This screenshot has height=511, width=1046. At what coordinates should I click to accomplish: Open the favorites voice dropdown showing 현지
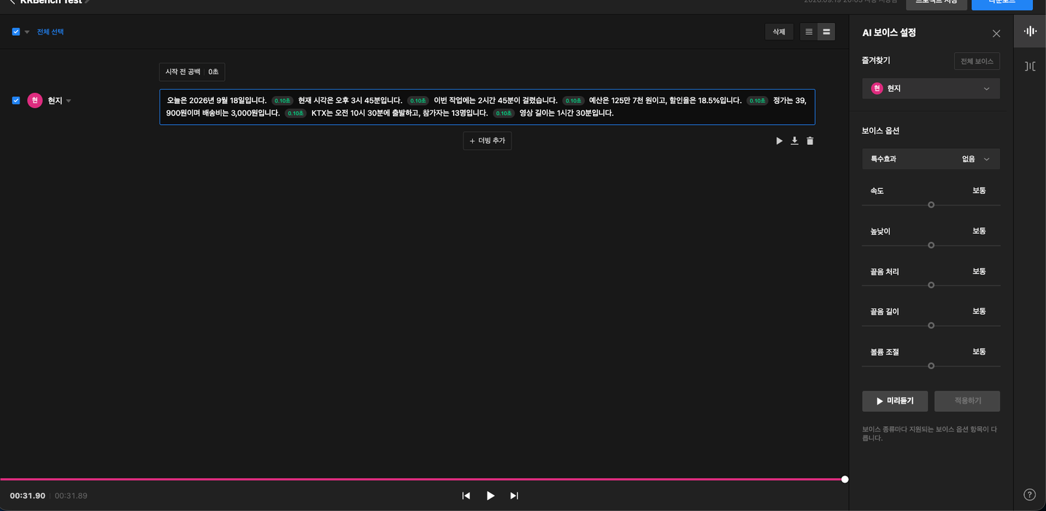(931, 88)
